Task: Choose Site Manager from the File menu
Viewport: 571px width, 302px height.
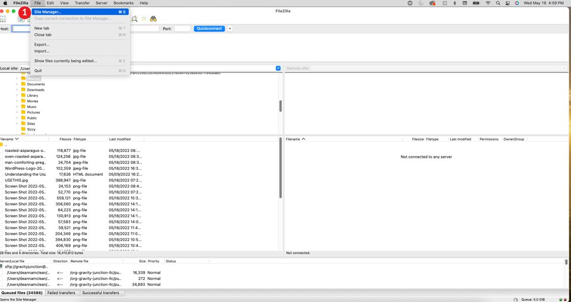Action: coord(80,12)
